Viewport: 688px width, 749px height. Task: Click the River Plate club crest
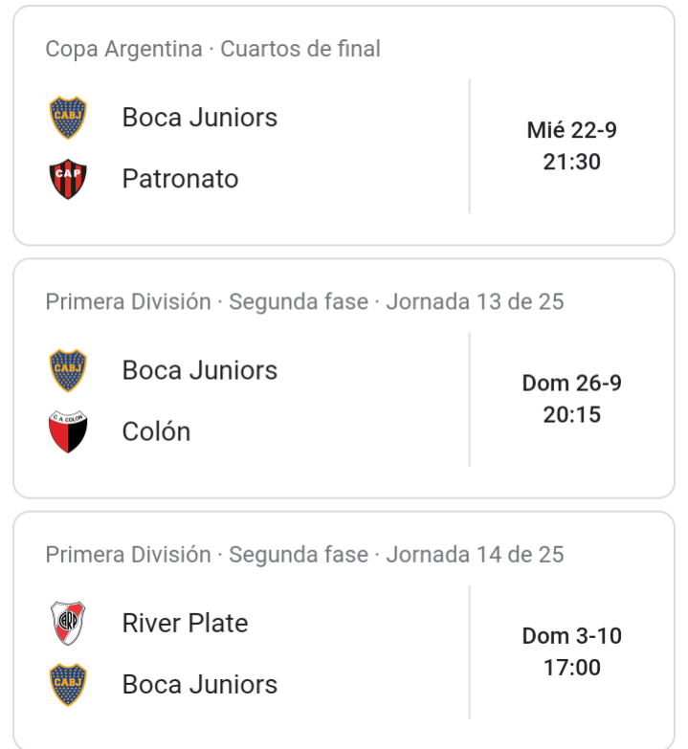click(68, 623)
